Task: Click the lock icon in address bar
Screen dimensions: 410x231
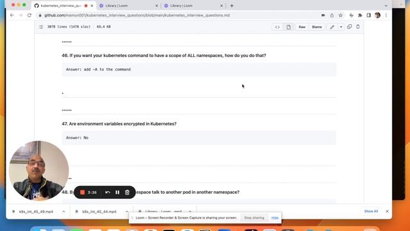Action: pyautogui.click(x=40, y=15)
